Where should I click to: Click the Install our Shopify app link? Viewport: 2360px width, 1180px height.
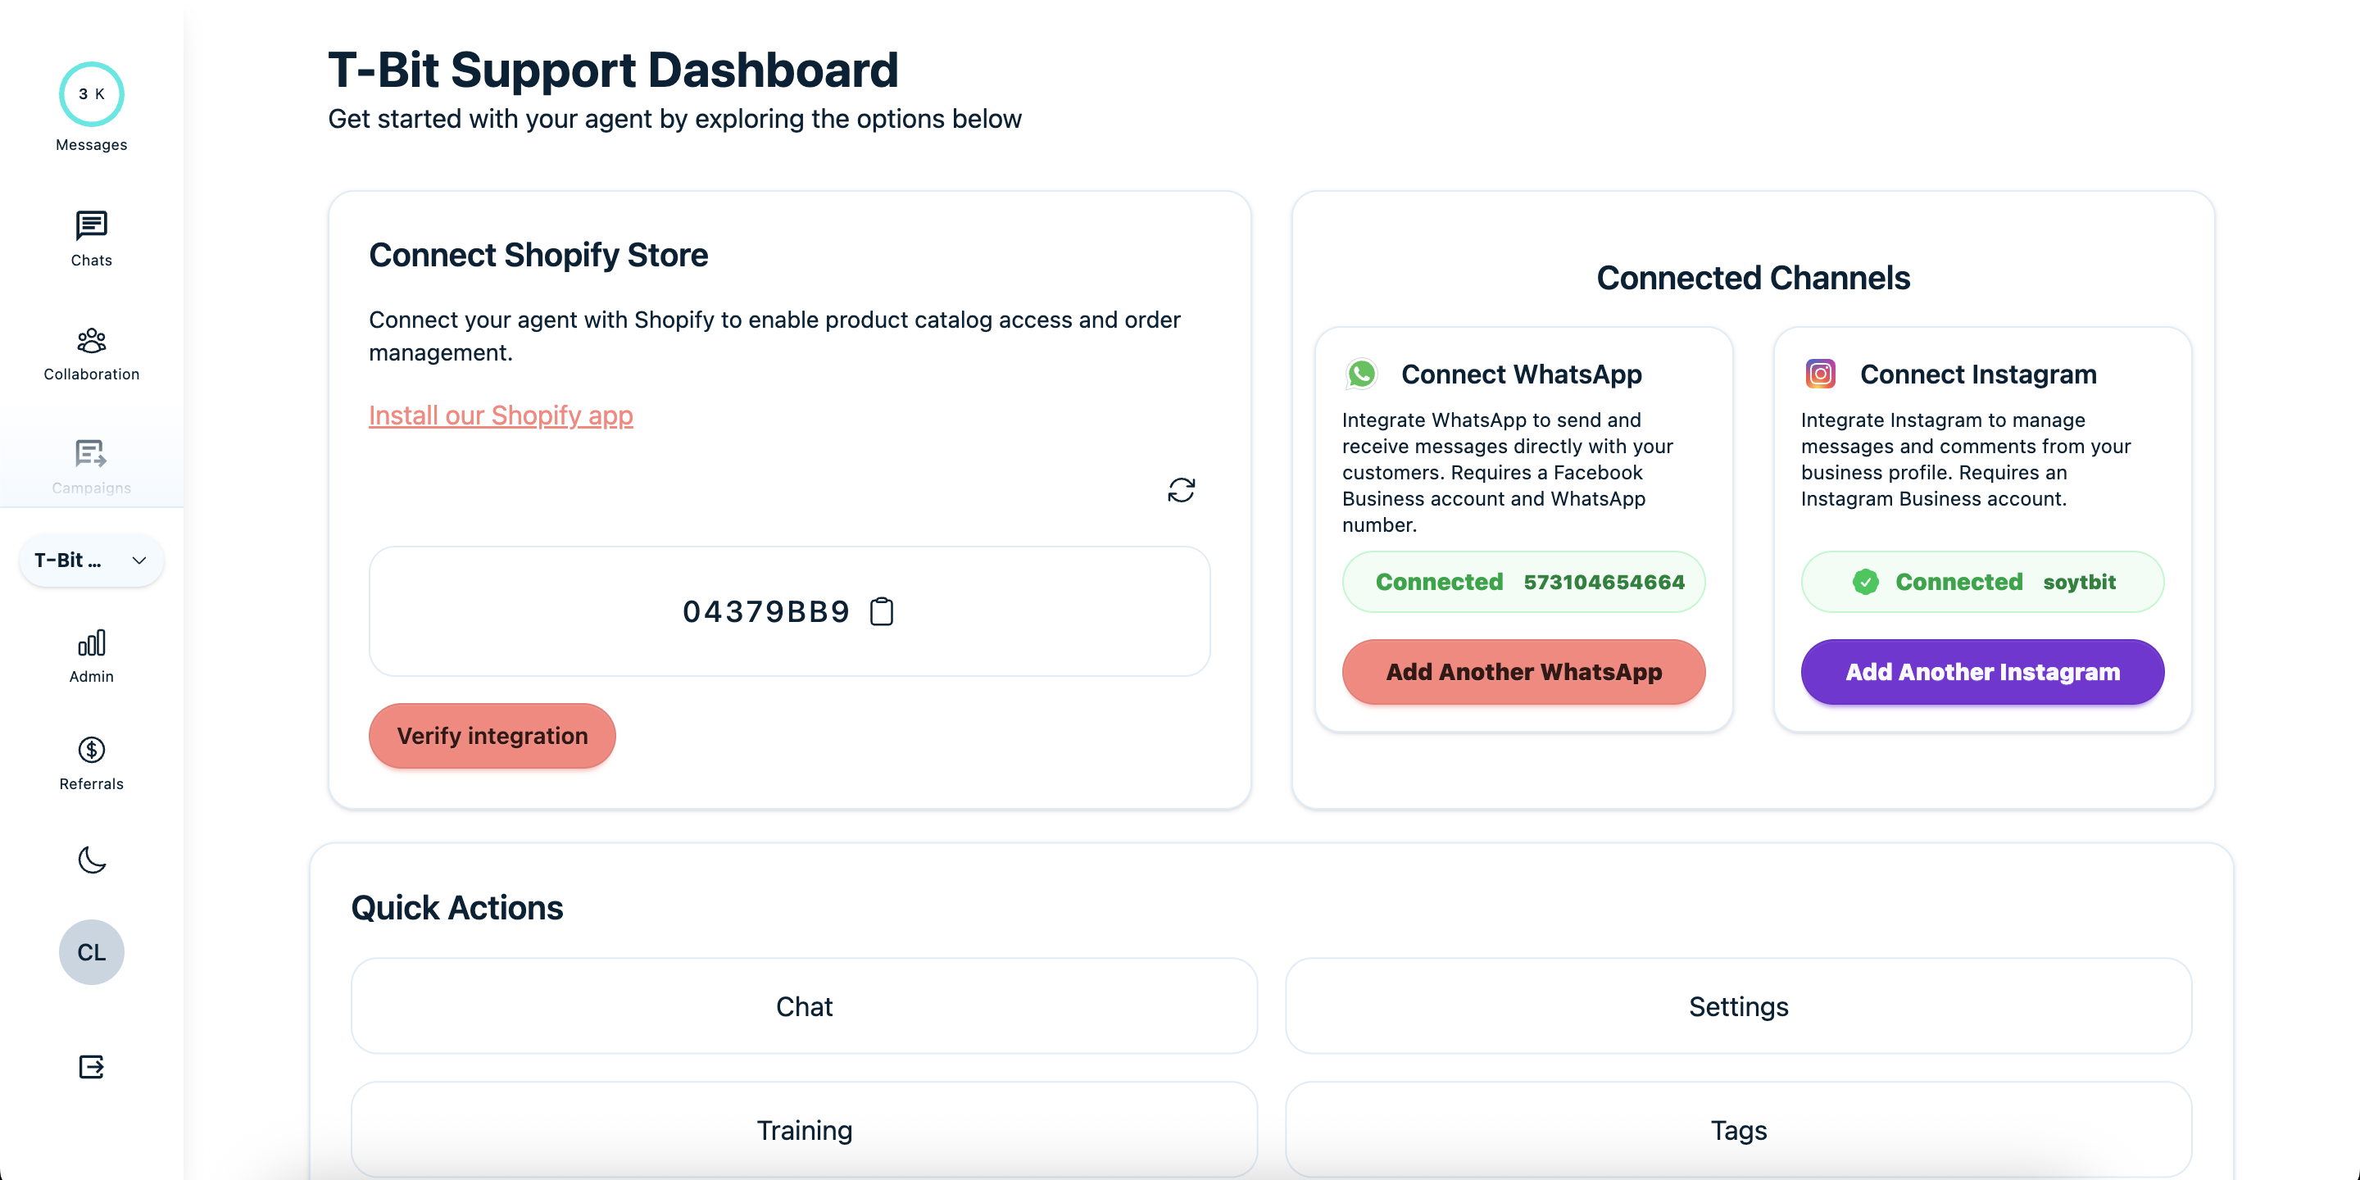pos(500,415)
